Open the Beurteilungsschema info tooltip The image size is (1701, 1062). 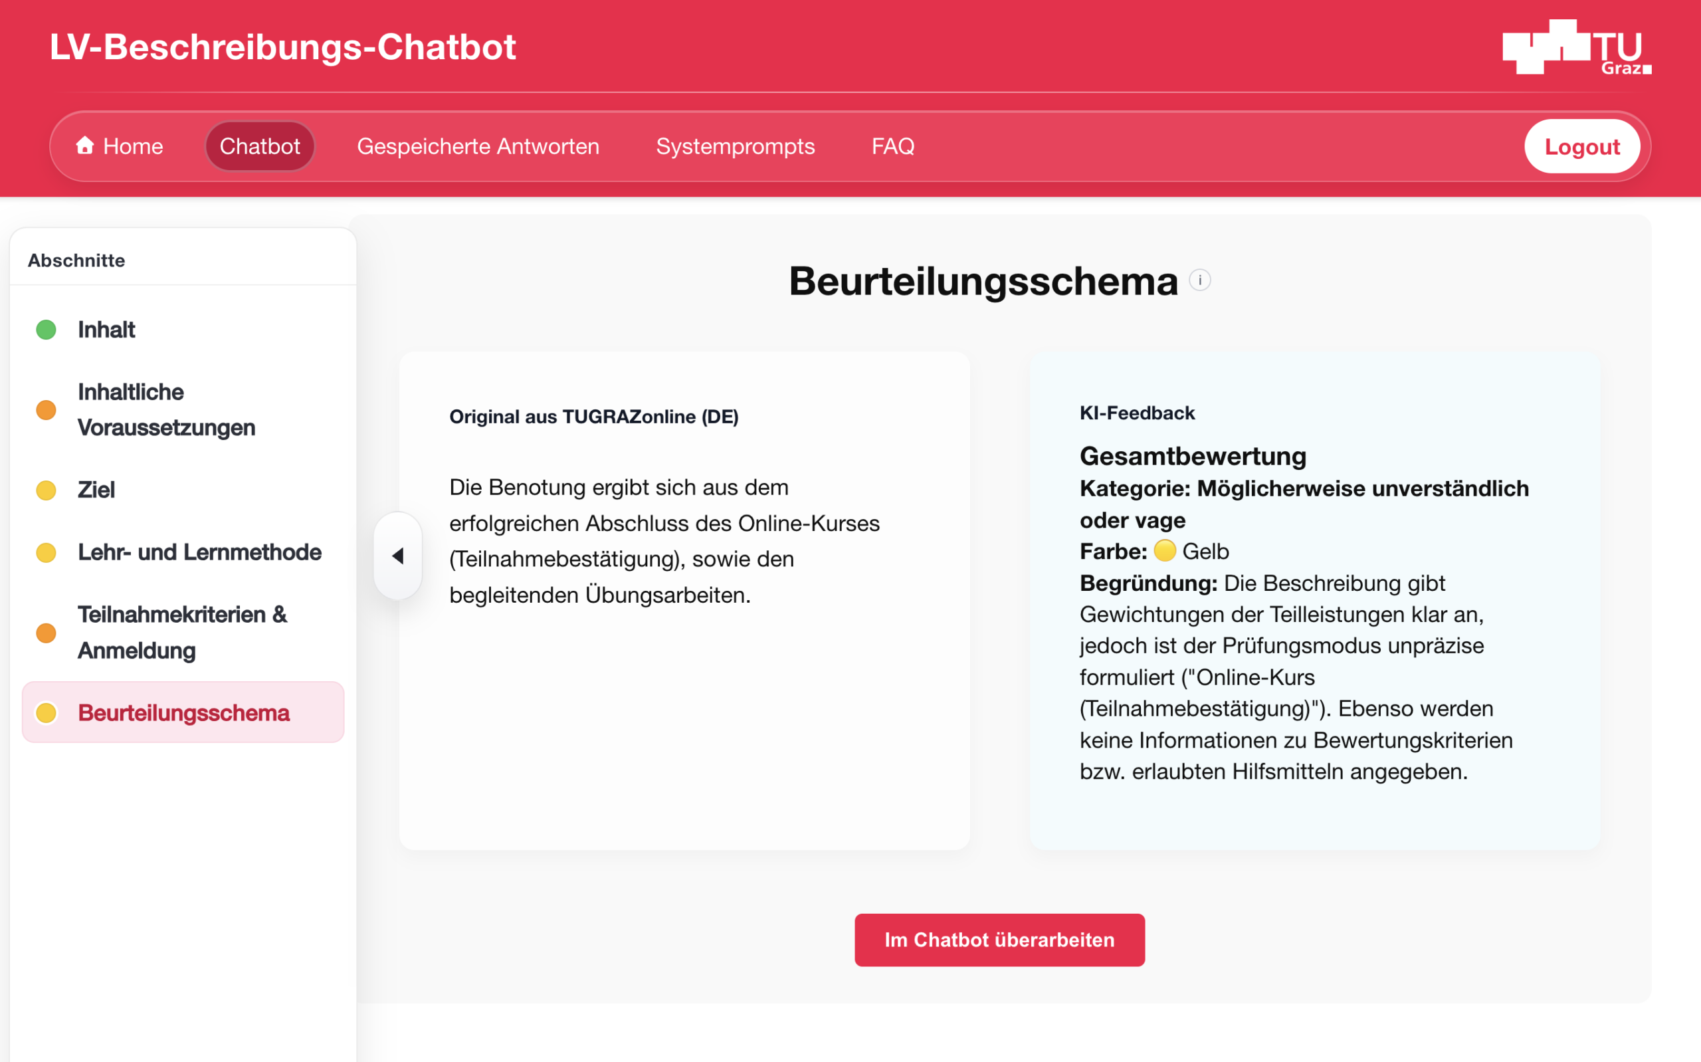pos(1201,280)
